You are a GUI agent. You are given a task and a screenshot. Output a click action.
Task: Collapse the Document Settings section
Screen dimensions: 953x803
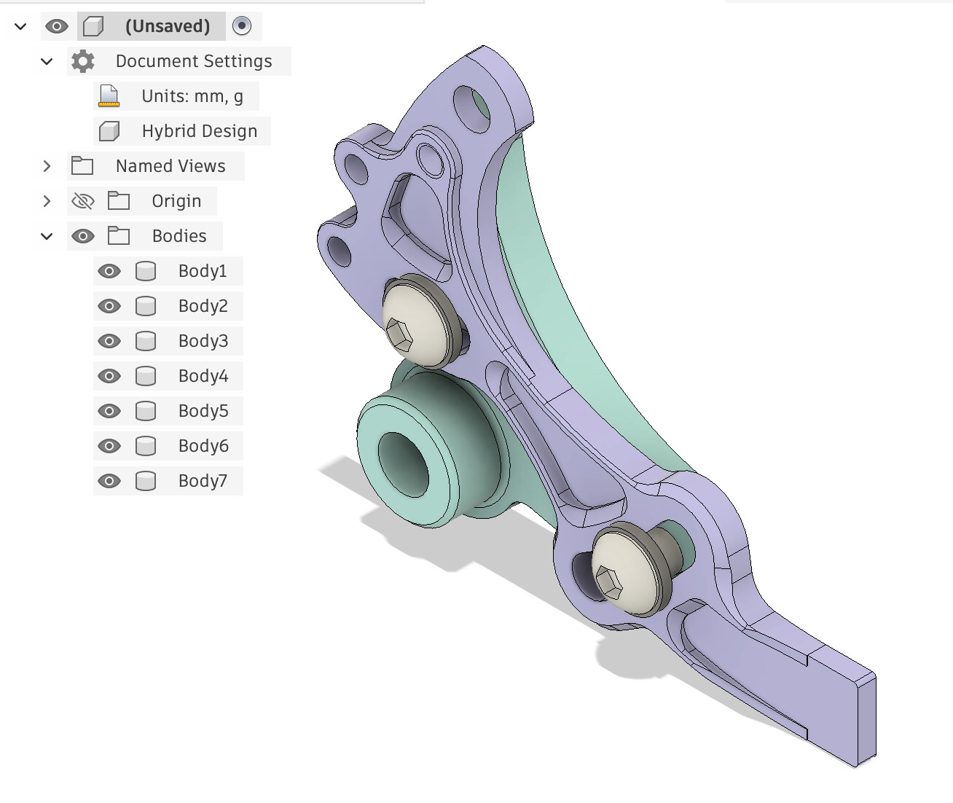pyautogui.click(x=47, y=61)
